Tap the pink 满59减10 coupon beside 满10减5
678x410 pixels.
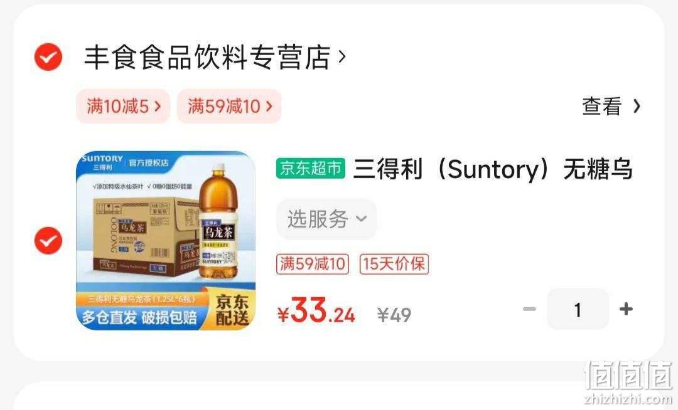(229, 106)
